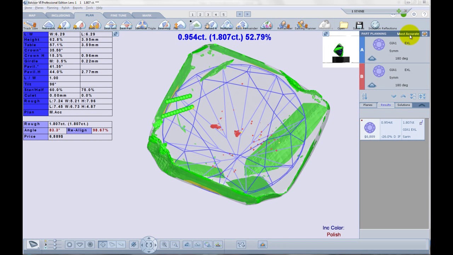Switch to the MAP tab
This screenshot has width=453, height=255.
click(32, 16)
